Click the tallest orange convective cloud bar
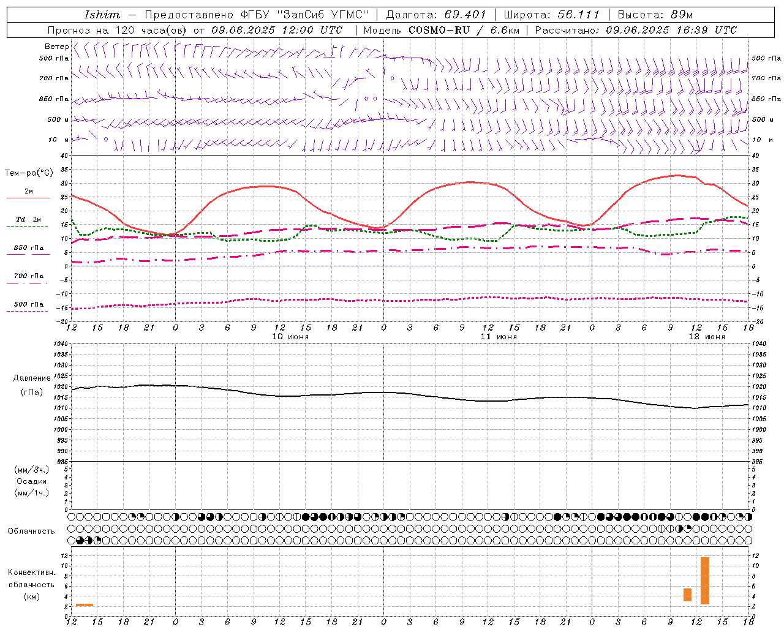 705,580
